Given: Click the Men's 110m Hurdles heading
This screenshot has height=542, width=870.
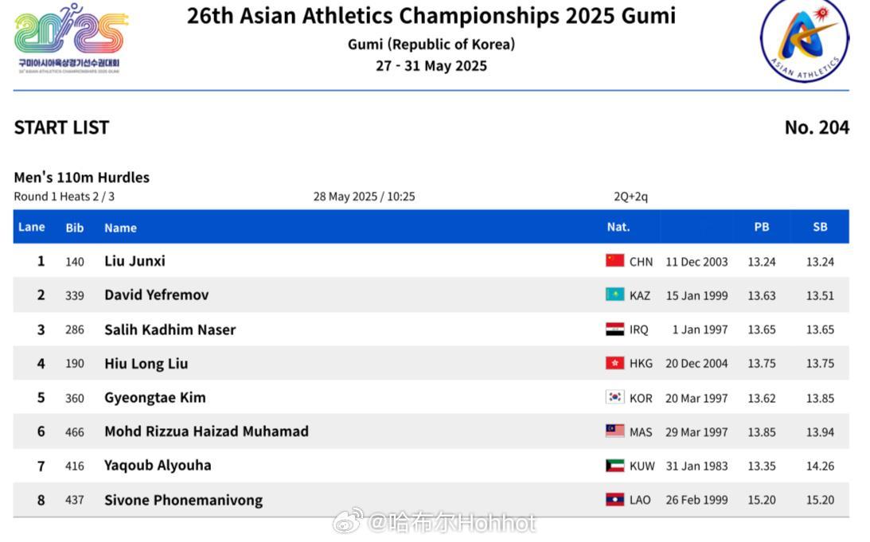Looking at the screenshot, I should [81, 177].
